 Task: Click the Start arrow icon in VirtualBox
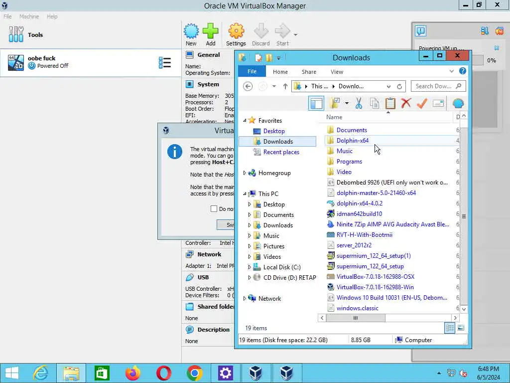282,31
